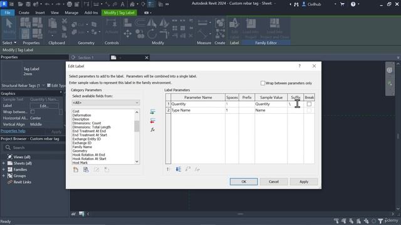Click OK in Edit Label dialog
Image resolution: width=401 pixels, height=225 pixels.
coord(244,182)
